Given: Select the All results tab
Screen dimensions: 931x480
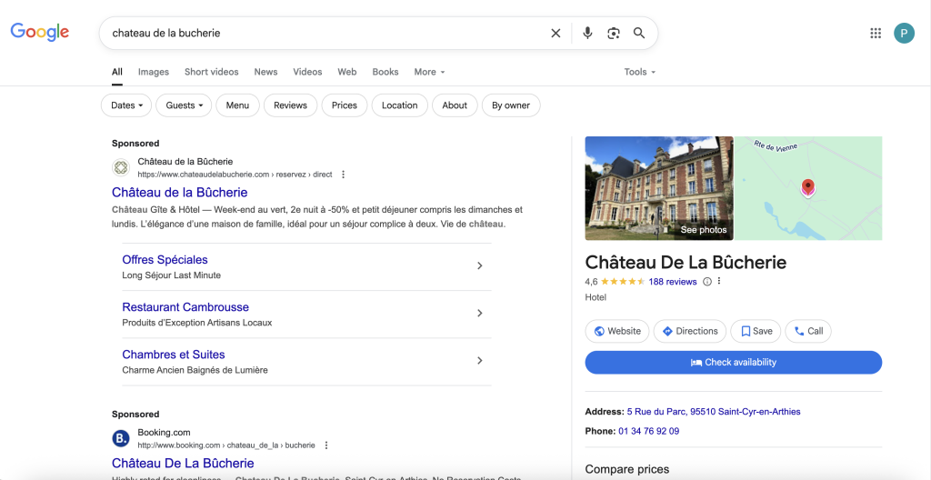Looking at the screenshot, I should (x=117, y=72).
